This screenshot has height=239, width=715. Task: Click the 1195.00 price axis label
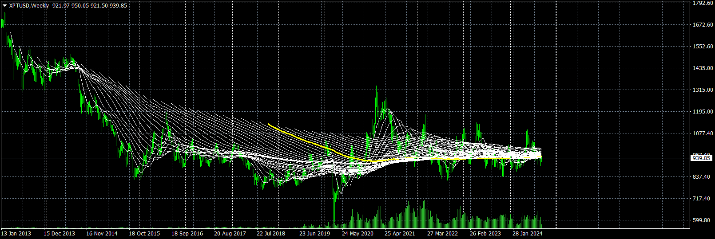(x=703, y=112)
